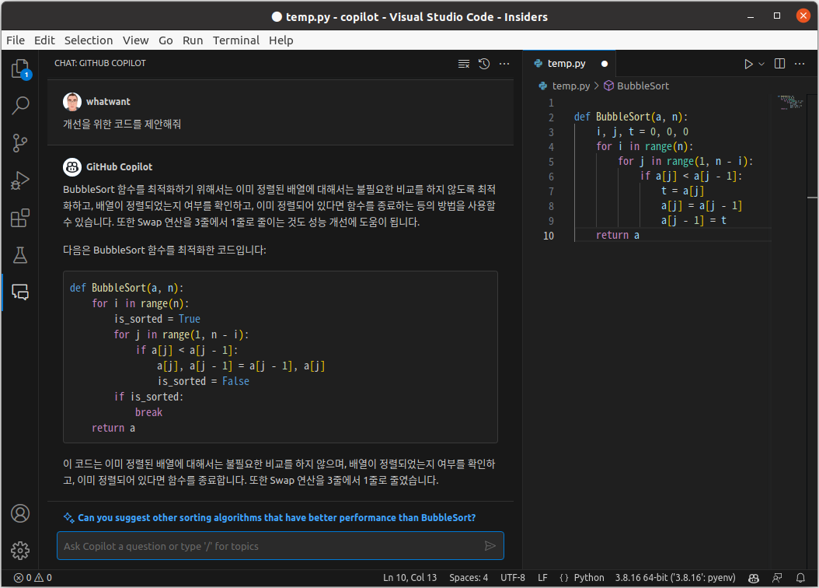Select Python interpreter 3.8.16 pyenv
Viewport: 819px width, 588px height.
[674, 578]
